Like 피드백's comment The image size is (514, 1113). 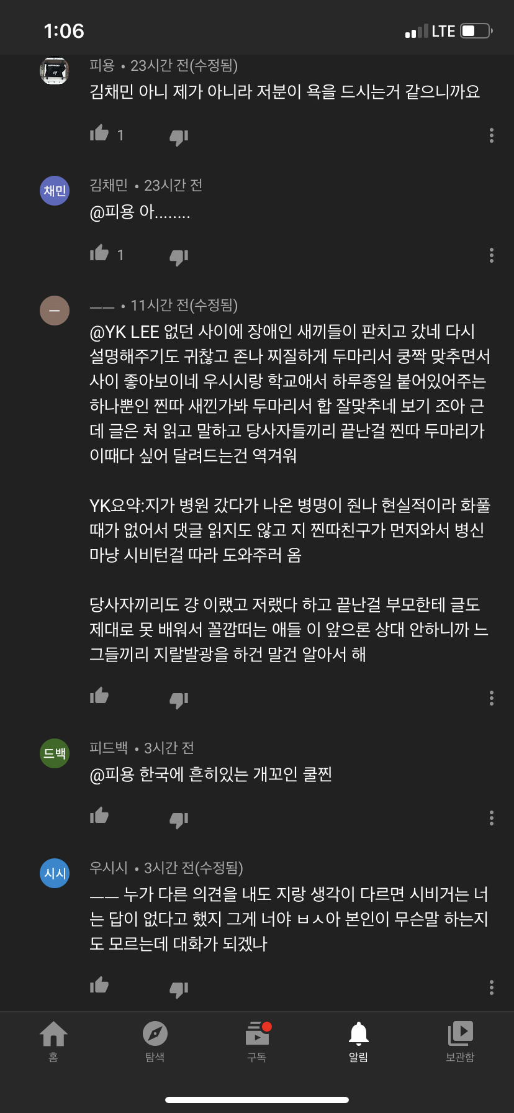[99, 816]
